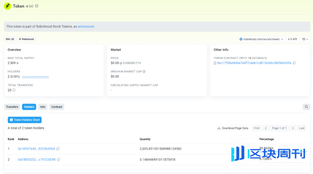Click the Rank column header

tap(11, 139)
